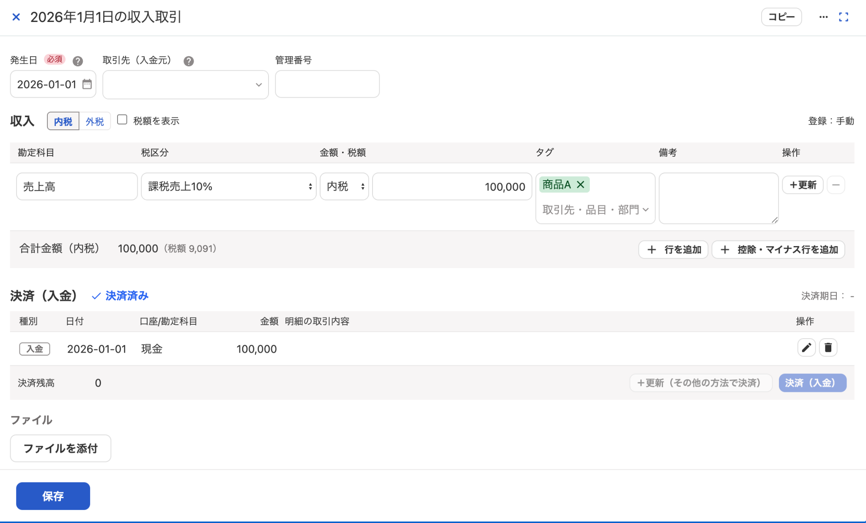The image size is (866, 523).
Task: Open calendar picker for 発生日
Action: 87,84
